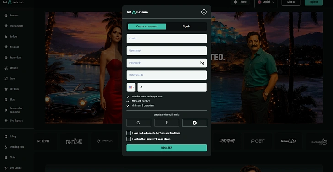Click Bet Americano logo in dialog
The height and width of the screenshot is (172, 333).
(x=137, y=12)
